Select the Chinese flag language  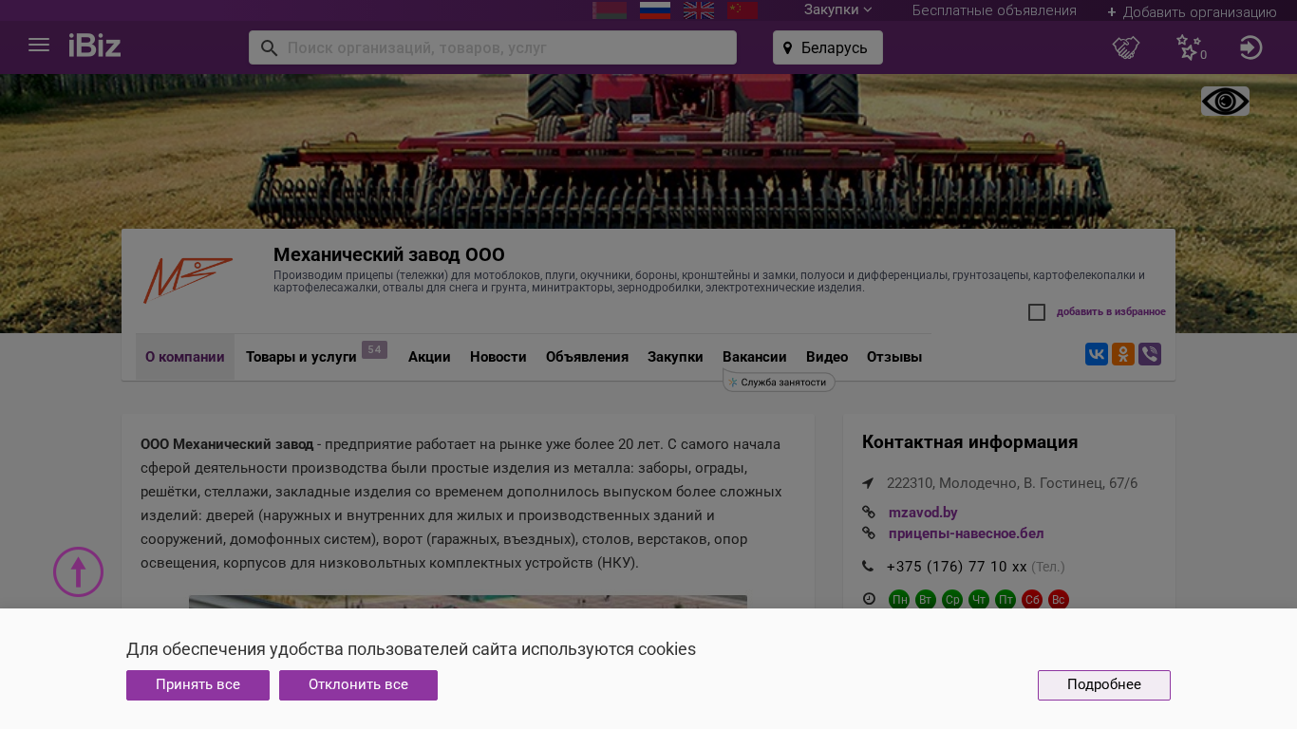(742, 10)
